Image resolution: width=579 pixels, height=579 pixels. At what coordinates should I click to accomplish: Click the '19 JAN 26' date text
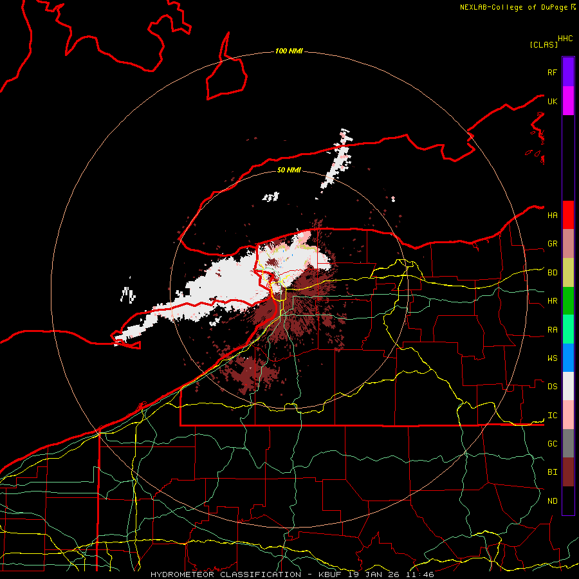click(374, 574)
